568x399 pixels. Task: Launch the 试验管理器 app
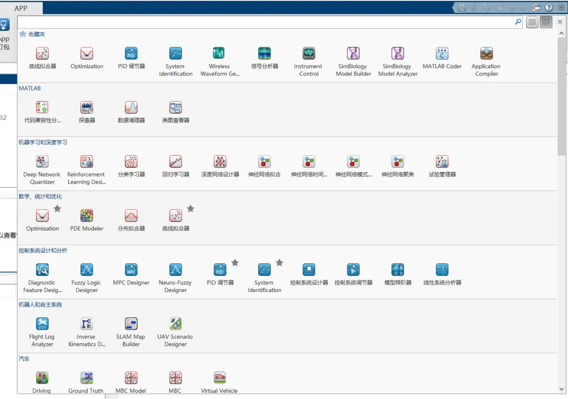point(442,166)
